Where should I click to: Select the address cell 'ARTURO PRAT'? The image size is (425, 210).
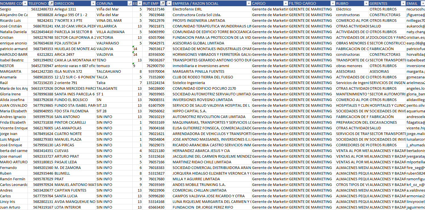pos(75,156)
